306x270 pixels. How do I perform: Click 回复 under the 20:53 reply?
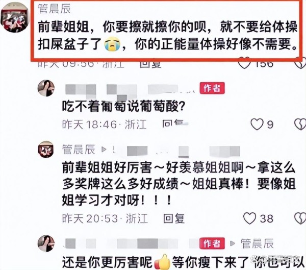[x=174, y=218]
